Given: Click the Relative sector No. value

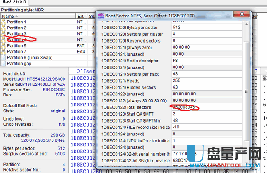Looking at the screenshot, I should click(x=64, y=170).
